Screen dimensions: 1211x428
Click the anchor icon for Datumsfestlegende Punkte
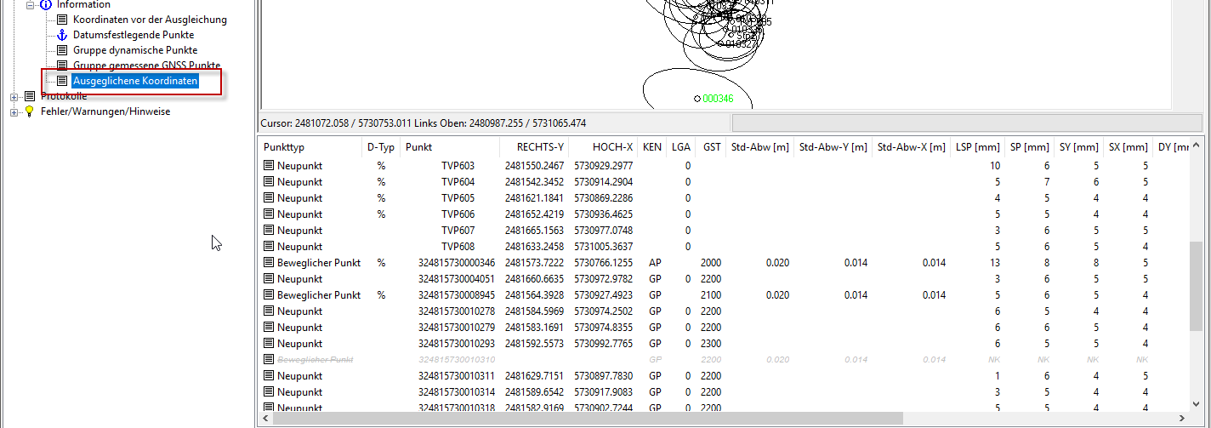pyautogui.click(x=61, y=35)
